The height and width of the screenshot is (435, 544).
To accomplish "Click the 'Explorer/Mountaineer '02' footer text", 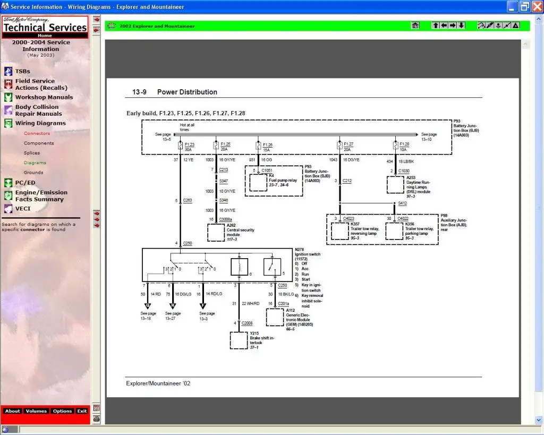I will click(158, 383).
